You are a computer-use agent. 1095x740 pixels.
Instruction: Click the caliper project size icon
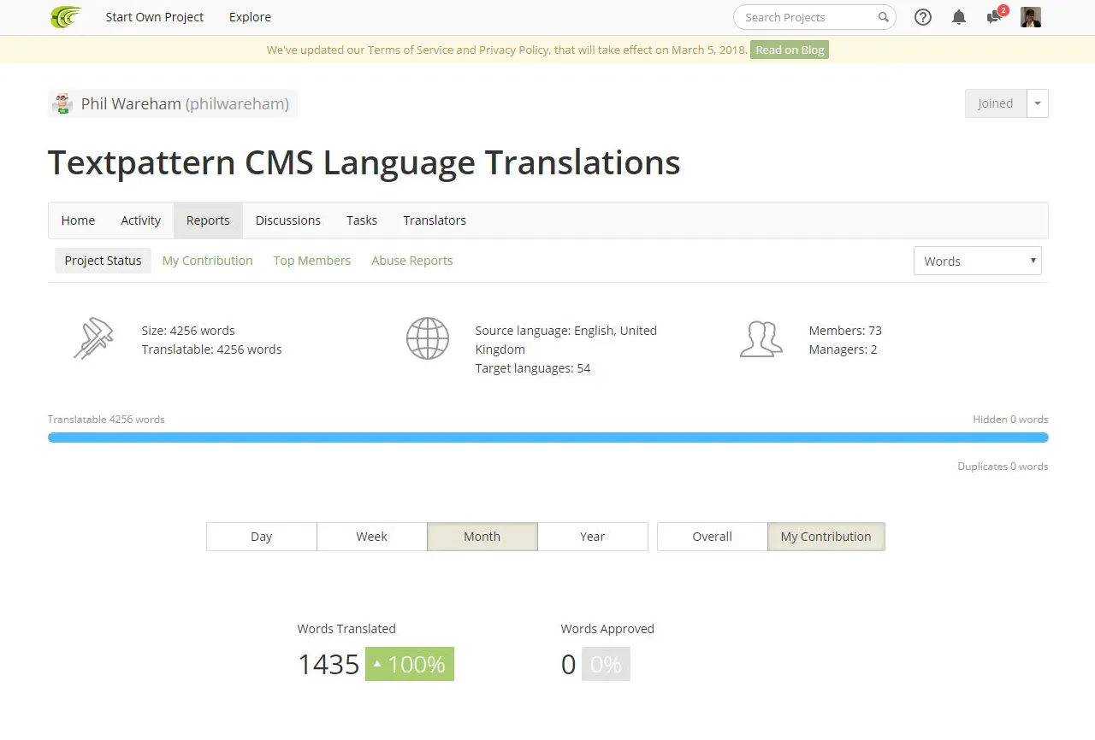click(93, 338)
